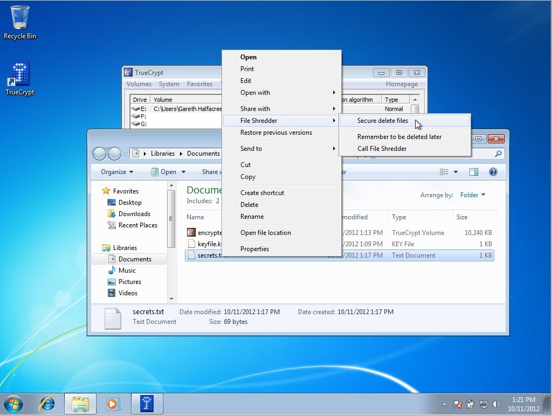
Task: Expand Libraries breadcrumb arrow in address bar
Action: pyautogui.click(x=181, y=154)
